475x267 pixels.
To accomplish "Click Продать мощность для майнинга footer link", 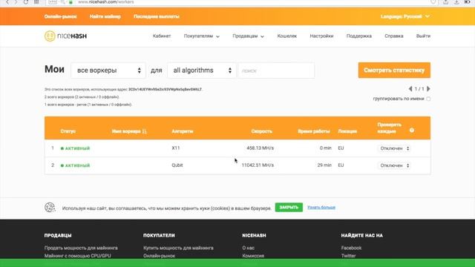I will coord(81,248).
